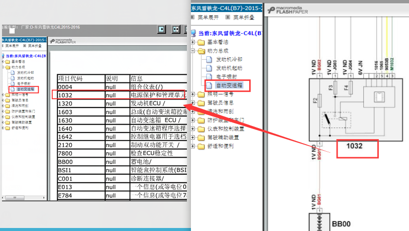
Task: Click the computer icon beside 当前:东风雪铁龙-C4L in right window
Action: coord(193,33)
